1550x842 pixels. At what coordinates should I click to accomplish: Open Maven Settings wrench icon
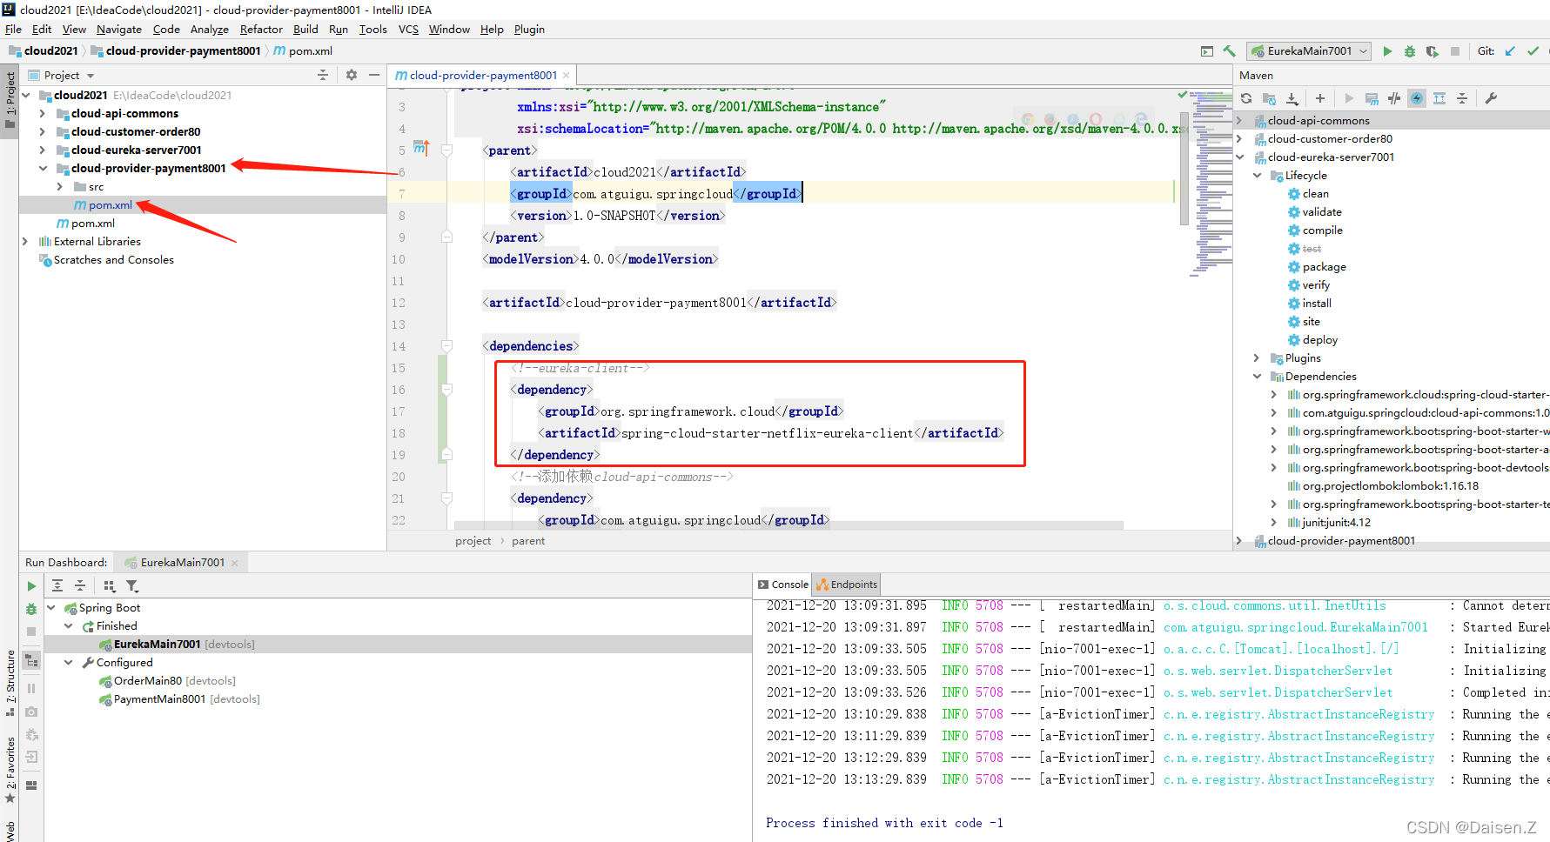click(x=1491, y=98)
